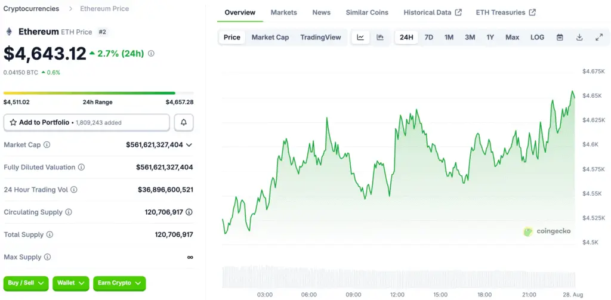Click the line chart view icon
Screen dimensions: 611x300
click(x=360, y=38)
